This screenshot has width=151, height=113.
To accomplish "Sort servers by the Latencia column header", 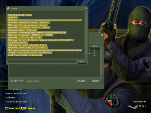I will click(96, 46).
